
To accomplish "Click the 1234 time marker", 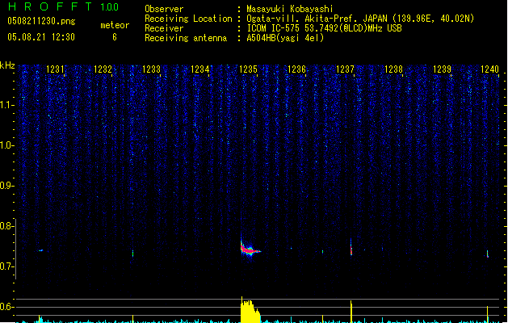I will pyautogui.click(x=200, y=69).
